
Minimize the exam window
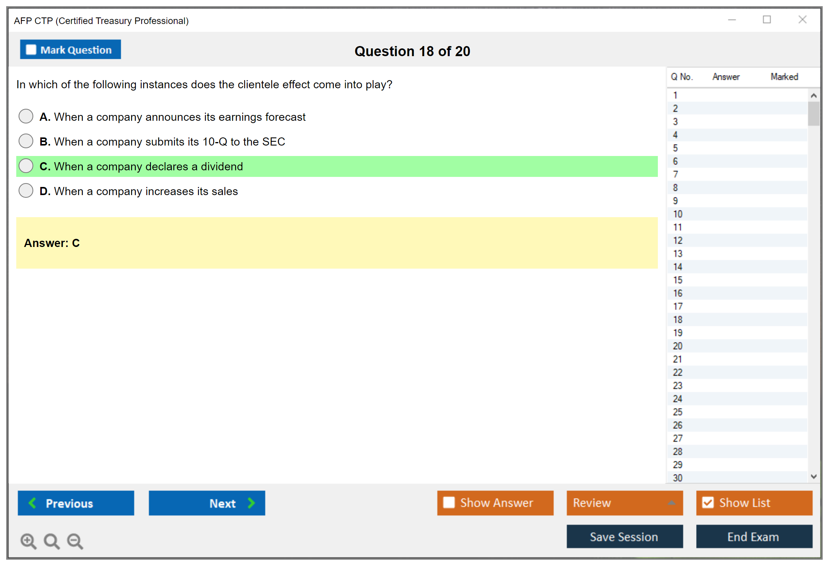tap(732, 20)
